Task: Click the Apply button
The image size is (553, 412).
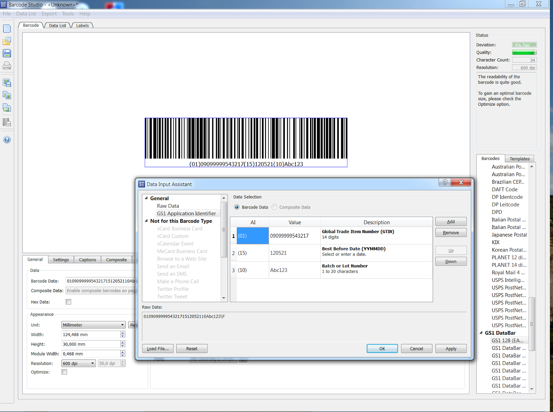Action: pos(451,349)
